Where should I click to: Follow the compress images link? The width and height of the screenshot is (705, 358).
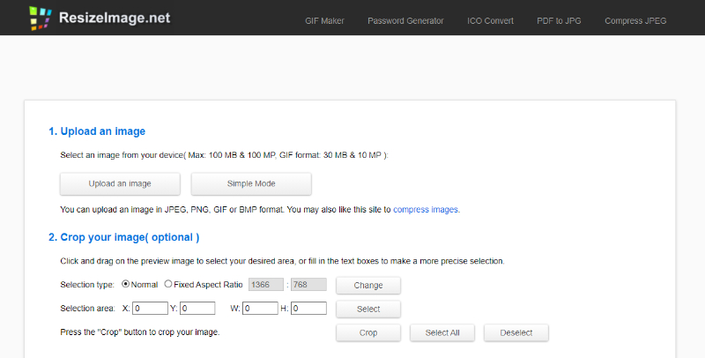tap(426, 210)
